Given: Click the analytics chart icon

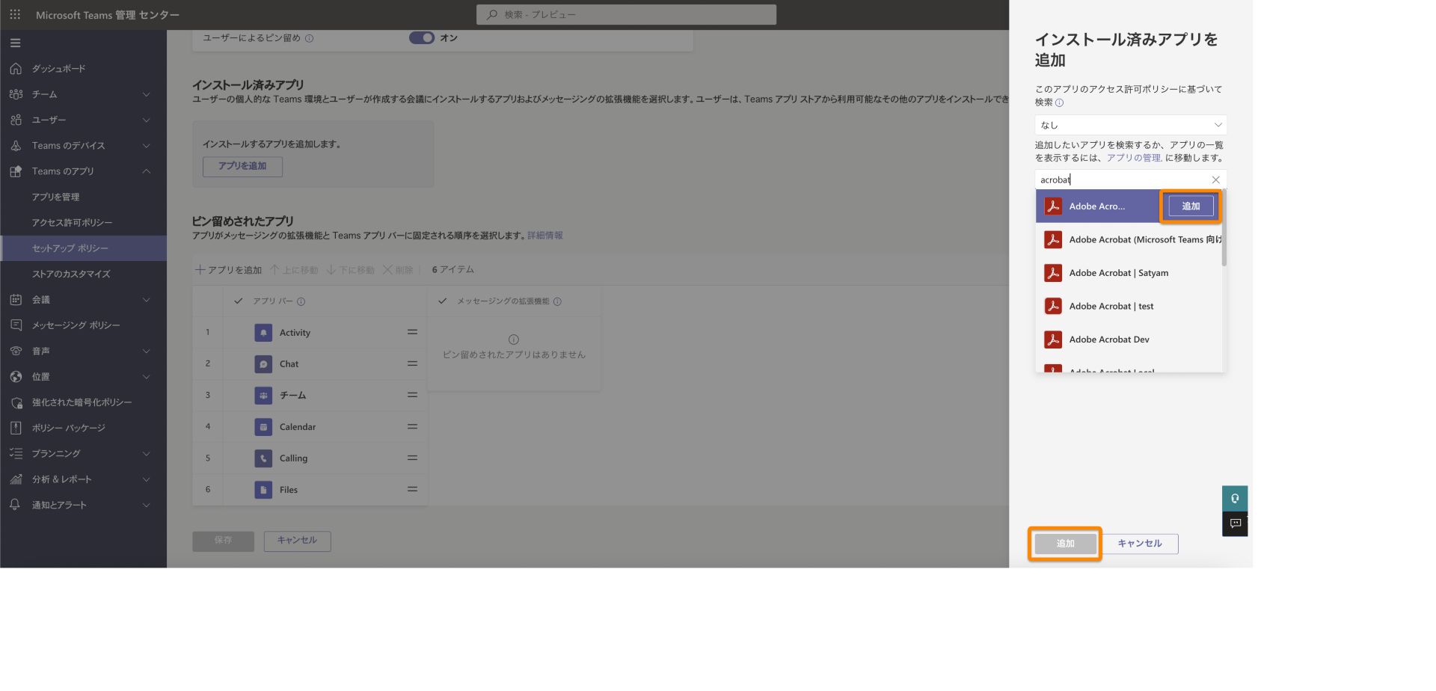Looking at the screenshot, I should 16,479.
